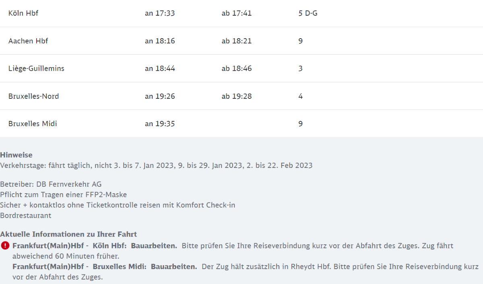483x284 pixels.
Task: Click the red construction warning icon
Action: tap(5, 245)
